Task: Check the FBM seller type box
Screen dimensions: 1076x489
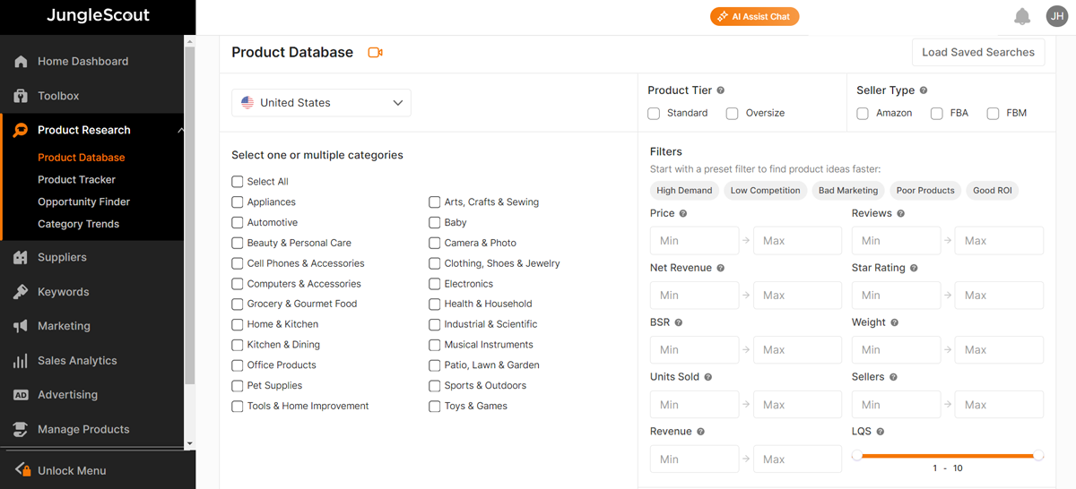Action: (x=994, y=114)
